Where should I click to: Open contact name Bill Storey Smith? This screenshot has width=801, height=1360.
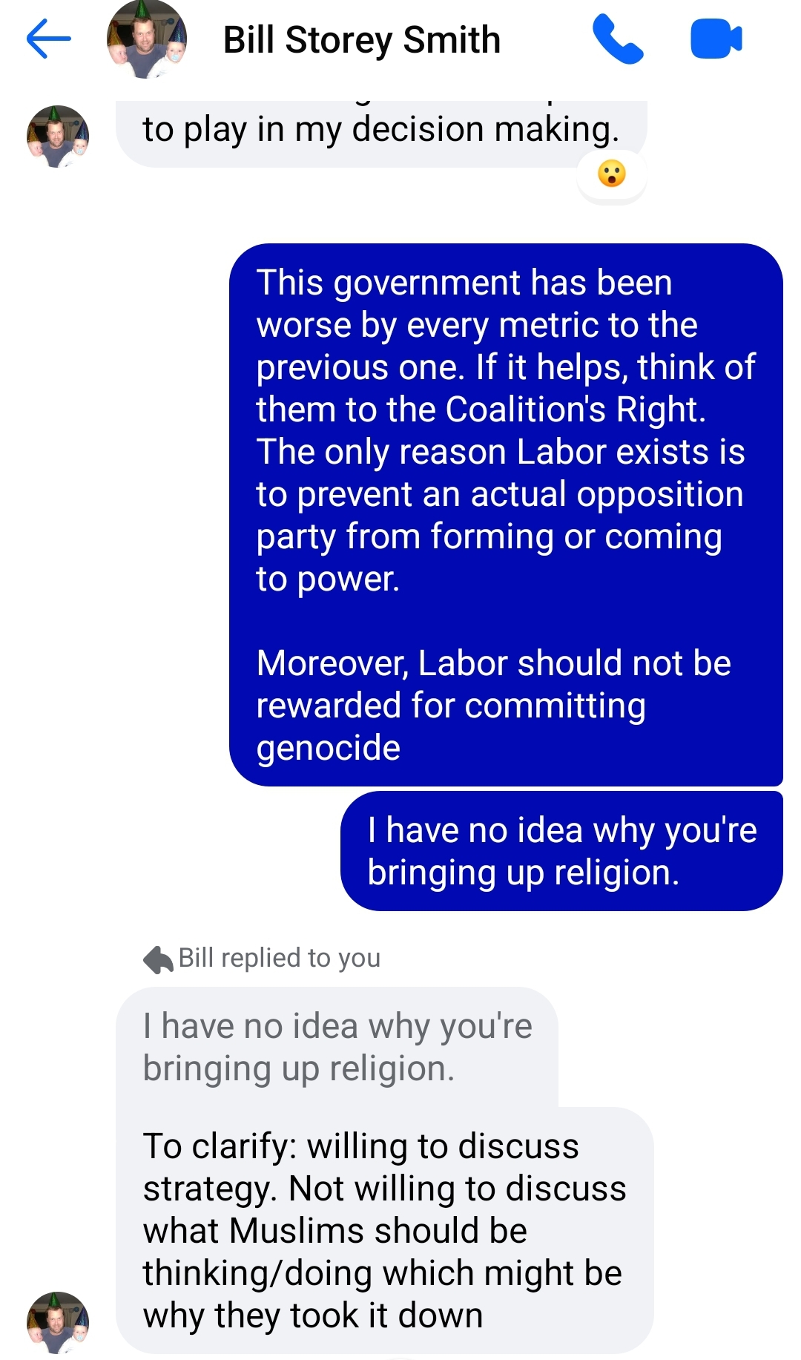(x=362, y=40)
